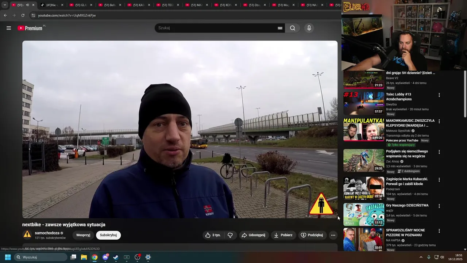Start voice search with the microphone button
This screenshot has height=263, width=467.
[x=309, y=28]
